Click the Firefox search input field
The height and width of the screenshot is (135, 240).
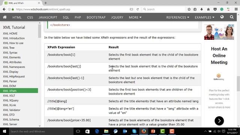[163, 9]
